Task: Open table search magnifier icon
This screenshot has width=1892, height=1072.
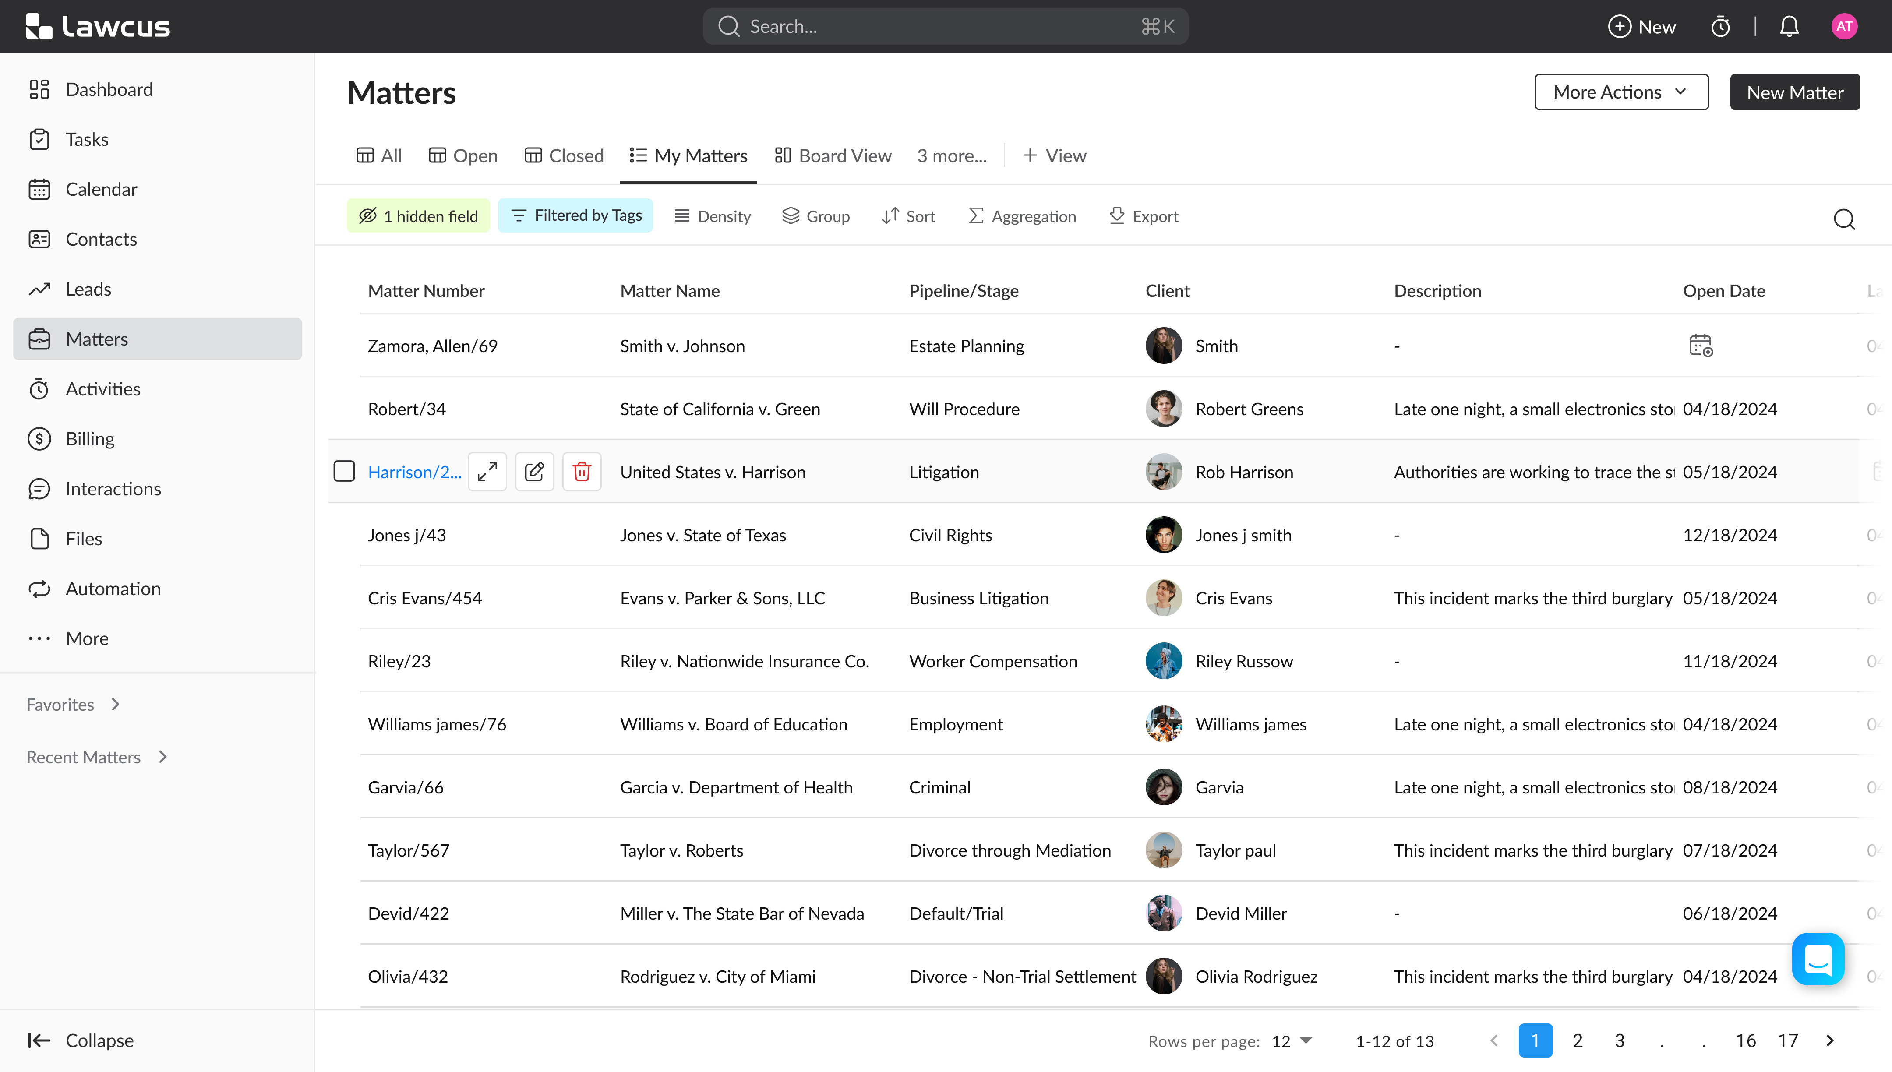Action: 1843,219
